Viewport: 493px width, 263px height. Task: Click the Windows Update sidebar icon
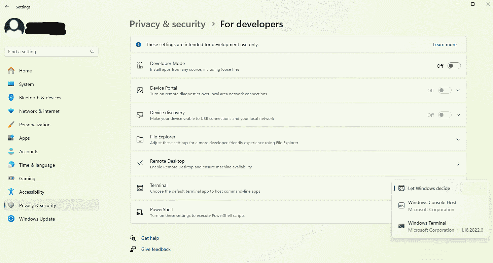[11, 219]
